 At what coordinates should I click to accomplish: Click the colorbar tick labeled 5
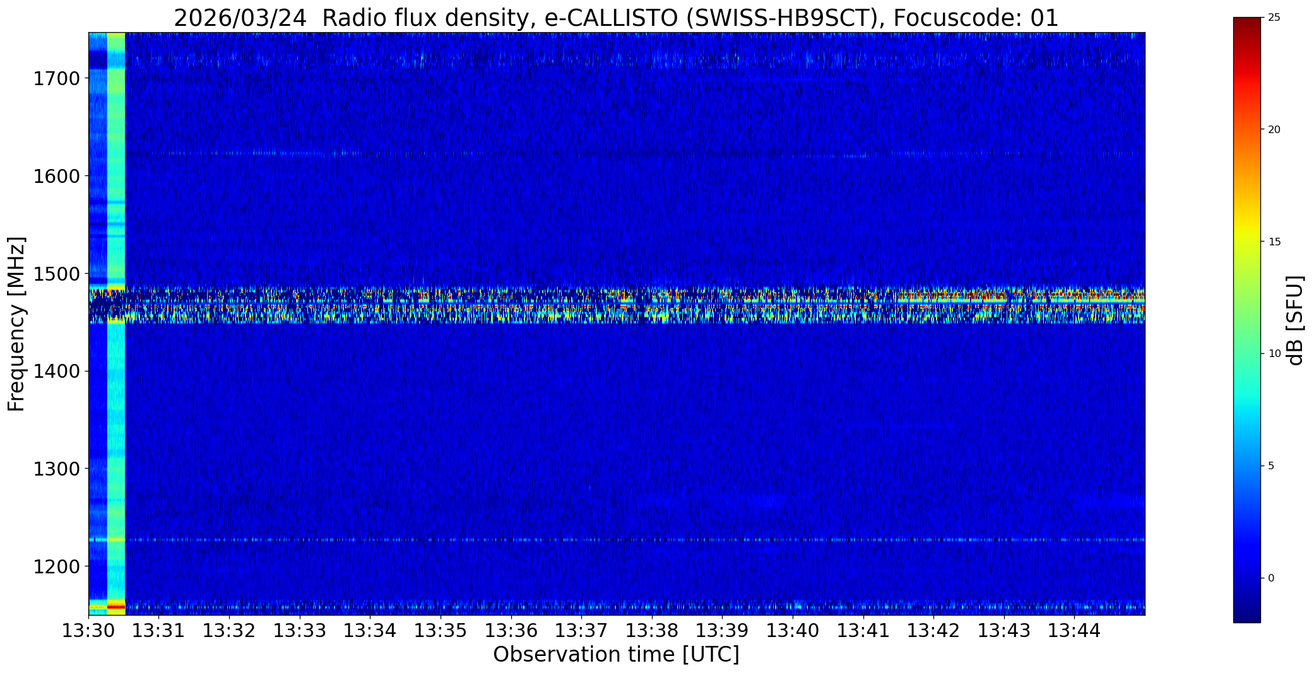pyautogui.click(x=1271, y=465)
